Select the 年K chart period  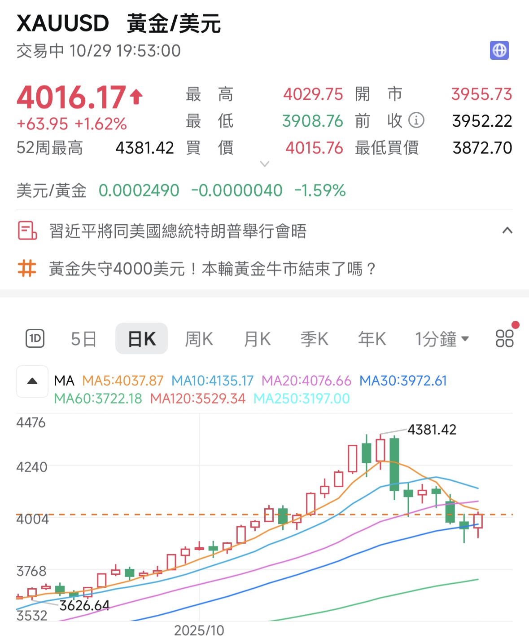(x=371, y=338)
